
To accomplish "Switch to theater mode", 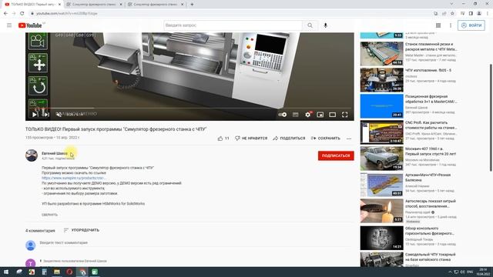I will tap(332, 115).
